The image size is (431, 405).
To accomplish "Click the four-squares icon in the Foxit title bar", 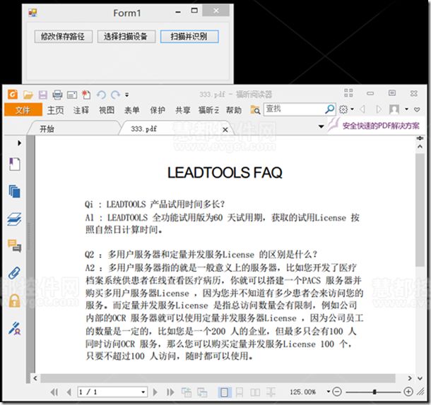I will tap(348, 93).
